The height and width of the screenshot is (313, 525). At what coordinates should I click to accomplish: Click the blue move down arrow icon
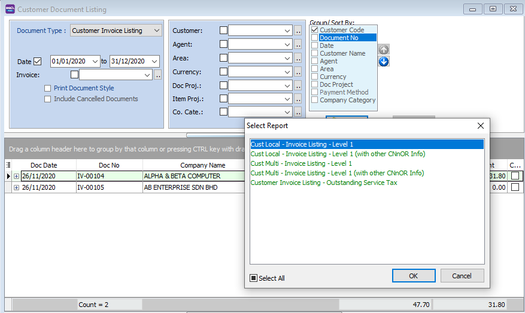coord(384,61)
